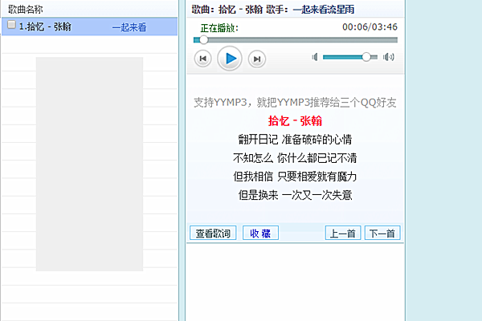Click the lyric line 但我相信 只要相爱就有魔力
The width and height of the screenshot is (482, 321).
point(295,177)
